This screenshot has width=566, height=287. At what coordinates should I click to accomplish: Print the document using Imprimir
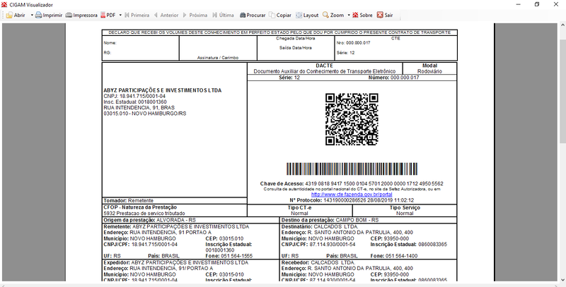[x=49, y=16]
